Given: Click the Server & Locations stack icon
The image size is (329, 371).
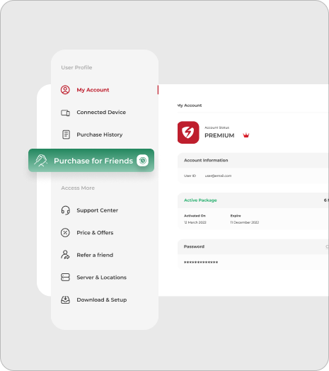Looking at the screenshot, I should click(65, 277).
